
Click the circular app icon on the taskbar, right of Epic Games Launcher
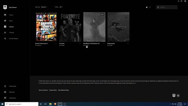click(x=65, y=104)
